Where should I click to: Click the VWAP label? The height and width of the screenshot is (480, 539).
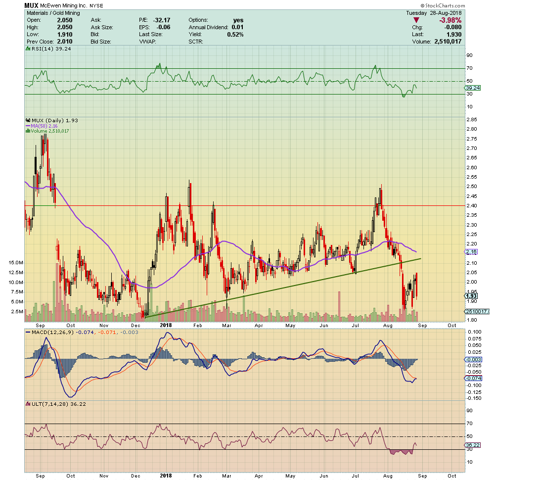tap(147, 42)
